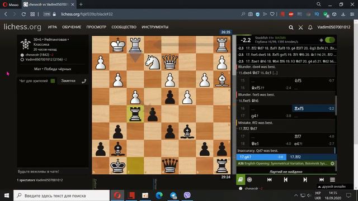
Task: Jump to last move button
Action: click(322, 180)
